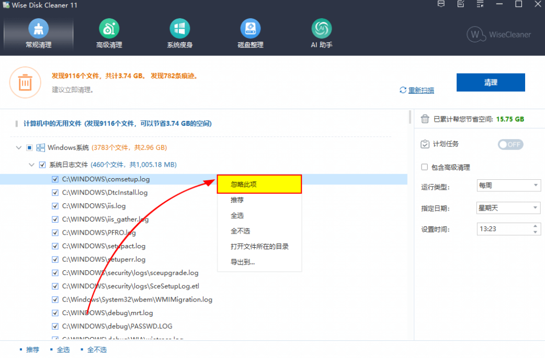Click the WiseCleaner logo
This screenshot has height=358, width=545.
click(x=499, y=34)
